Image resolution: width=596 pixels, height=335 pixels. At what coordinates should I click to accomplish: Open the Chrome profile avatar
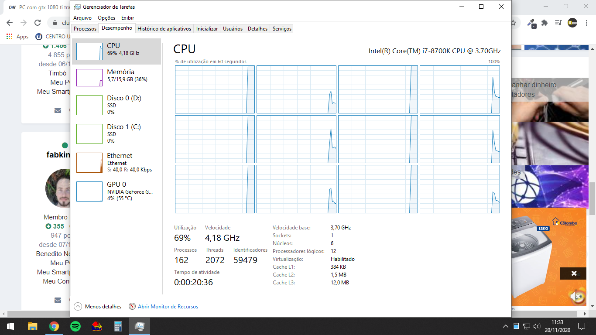(572, 23)
